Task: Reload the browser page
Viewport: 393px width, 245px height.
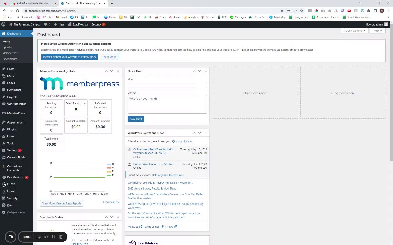Action: [x=18, y=11]
